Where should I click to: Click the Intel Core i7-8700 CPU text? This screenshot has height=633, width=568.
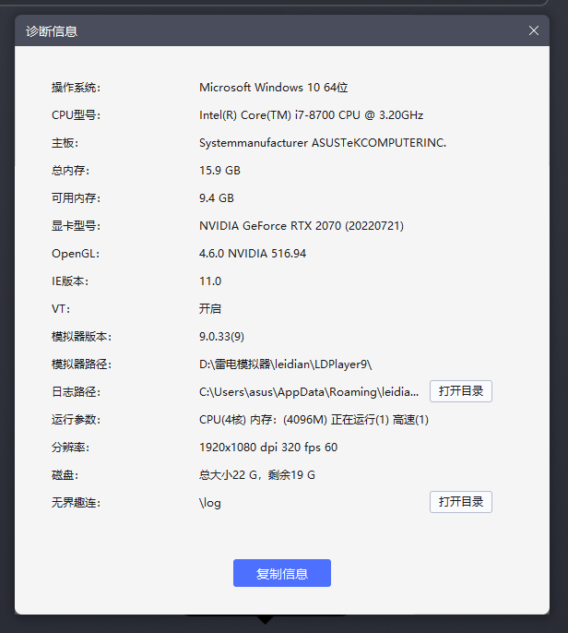[x=311, y=115]
